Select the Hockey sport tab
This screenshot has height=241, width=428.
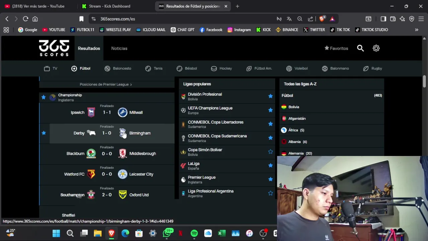pos(221,68)
